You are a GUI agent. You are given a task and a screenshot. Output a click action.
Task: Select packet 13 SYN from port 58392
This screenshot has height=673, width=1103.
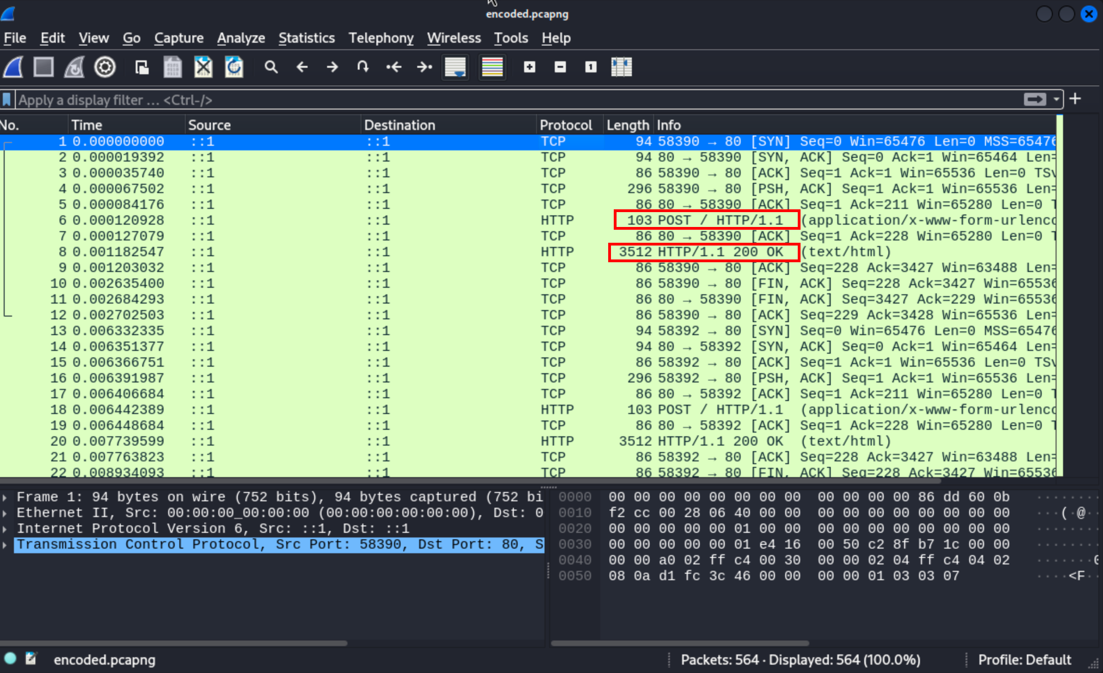[528, 330]
